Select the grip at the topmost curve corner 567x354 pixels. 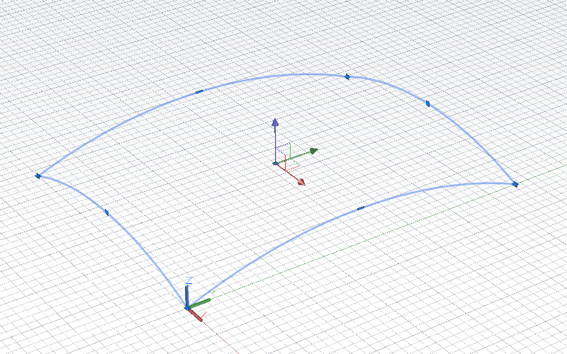pyautogui.click(x=347, y=76)
